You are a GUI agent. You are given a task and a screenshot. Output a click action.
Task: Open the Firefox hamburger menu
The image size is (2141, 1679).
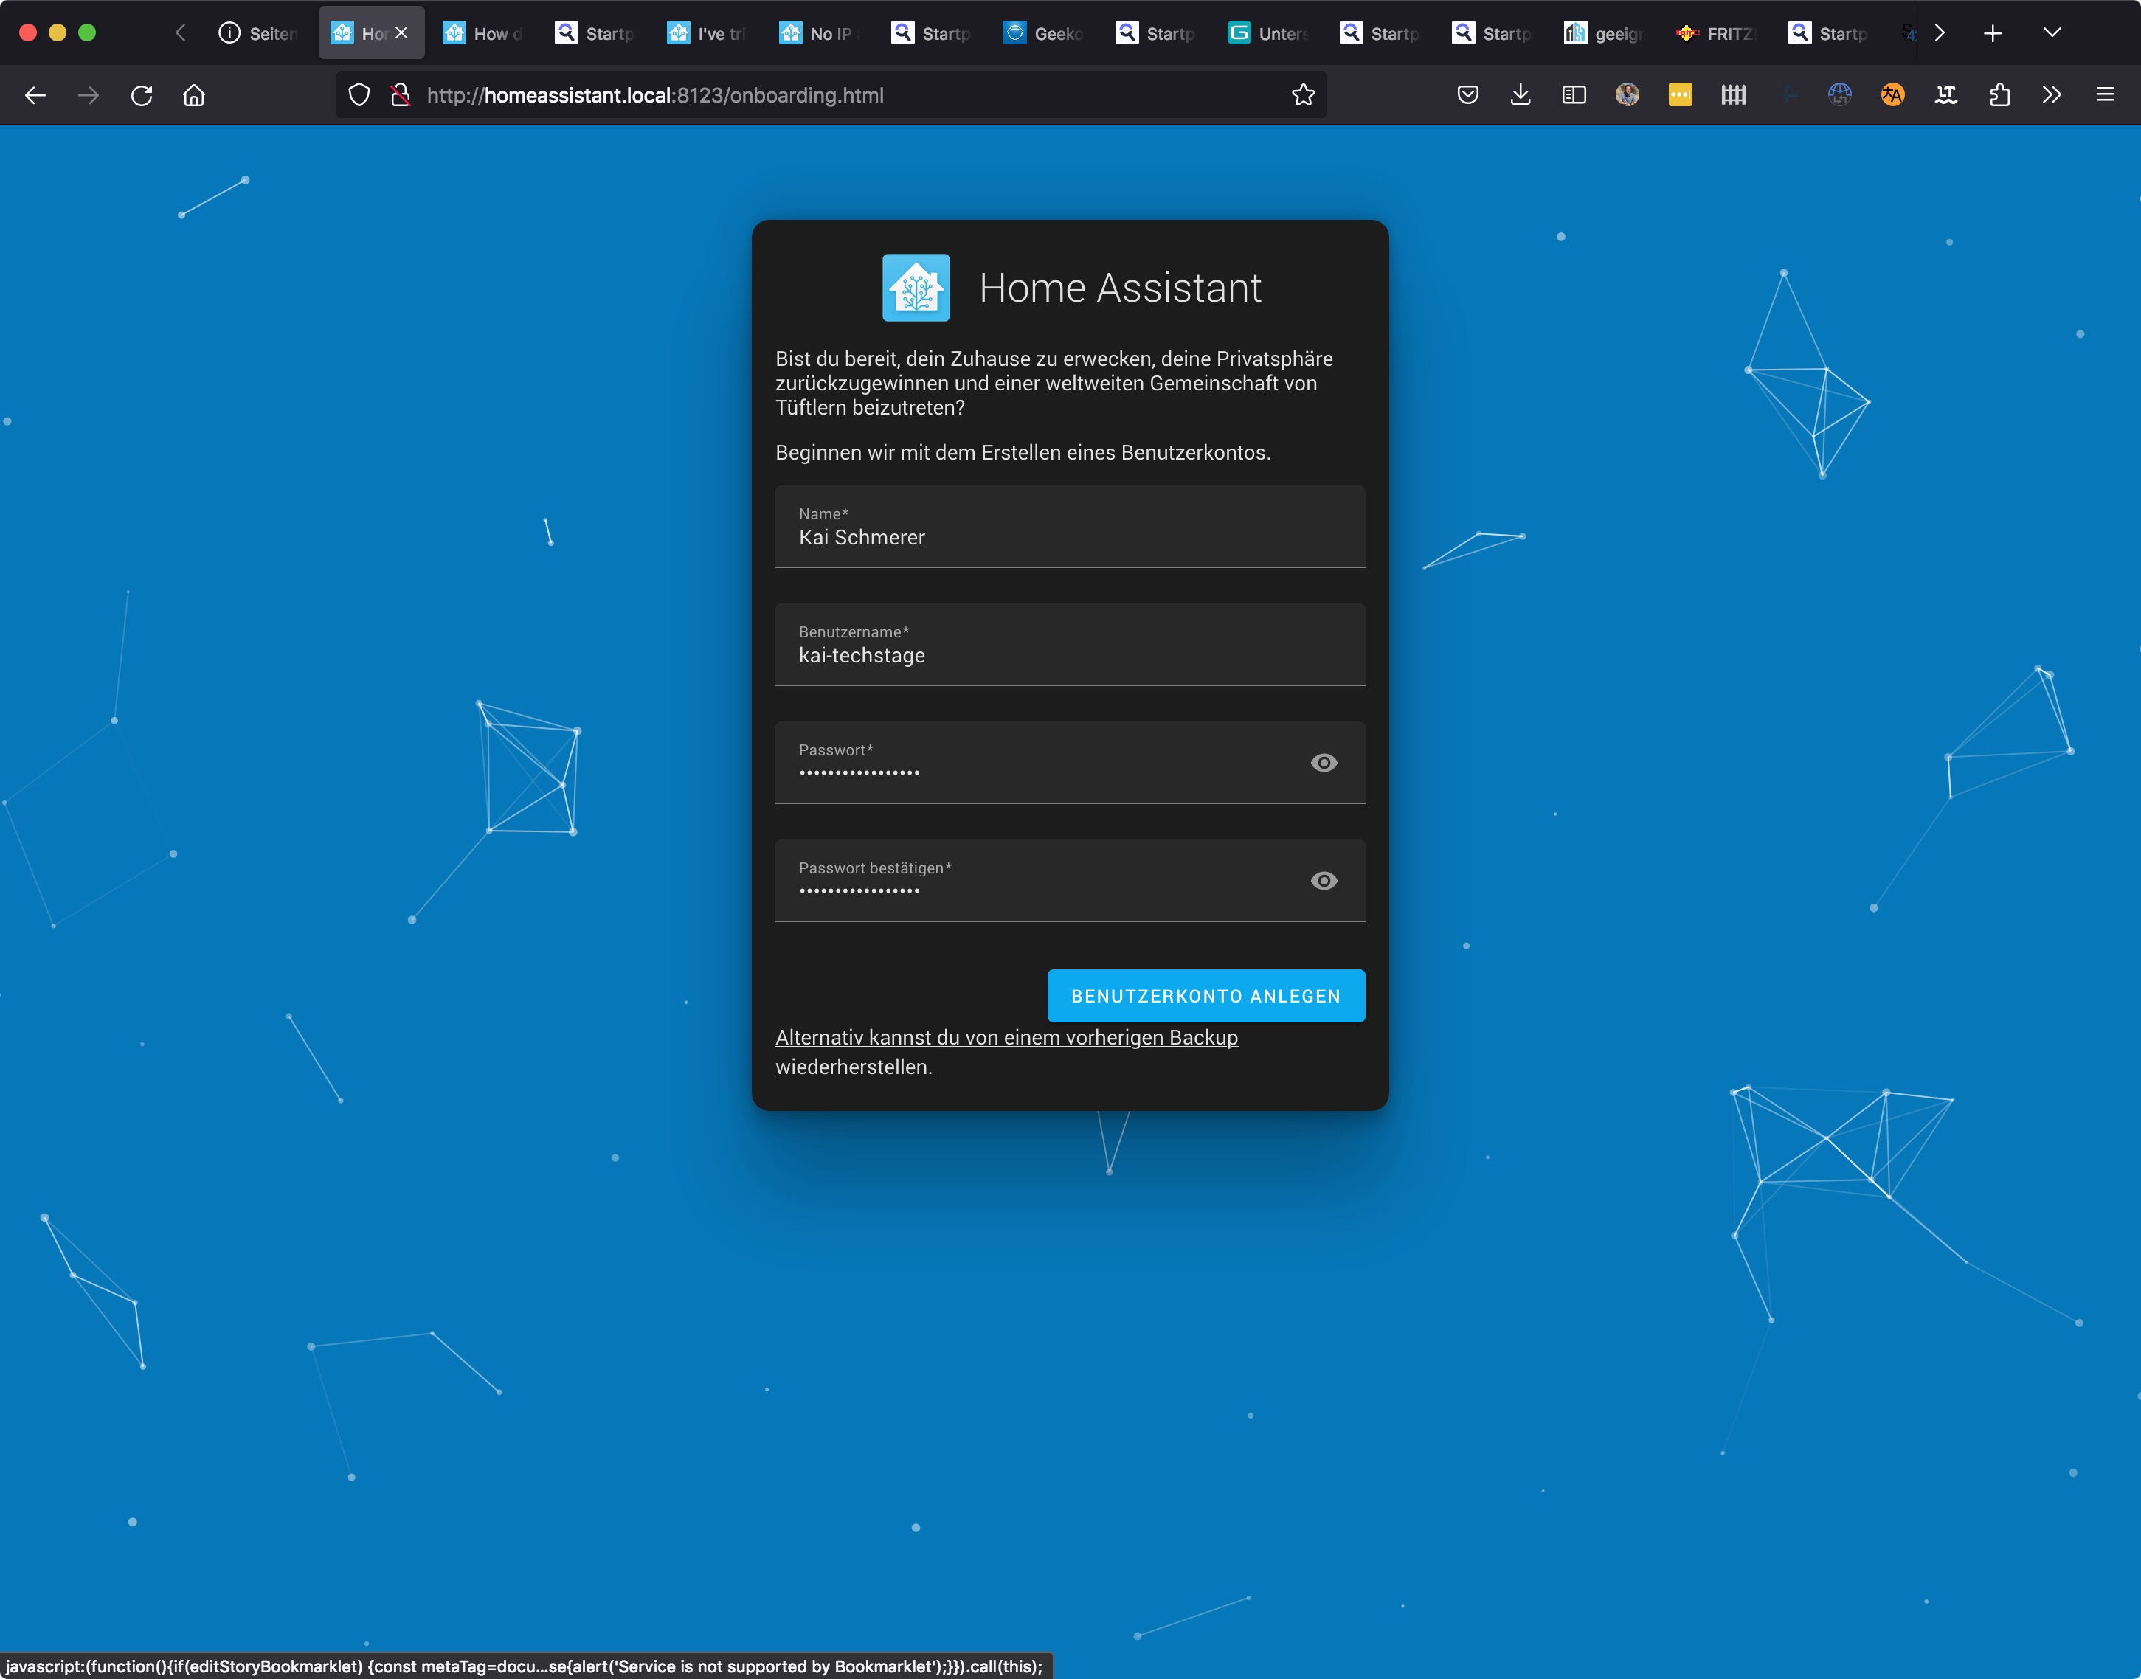click(2105, 95)
